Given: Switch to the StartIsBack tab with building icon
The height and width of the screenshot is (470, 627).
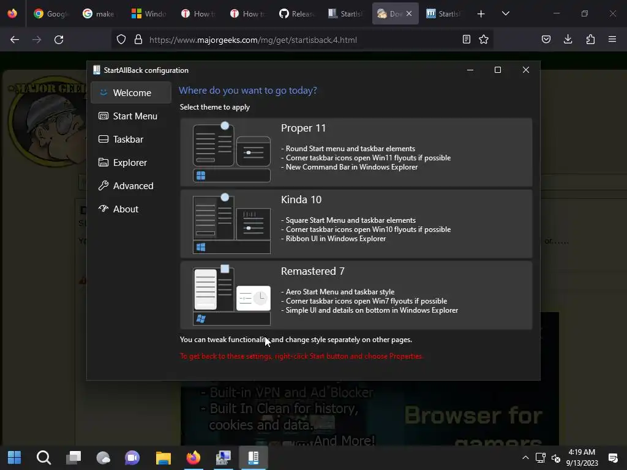Looking at the screenshot, I should pos(345,14).
